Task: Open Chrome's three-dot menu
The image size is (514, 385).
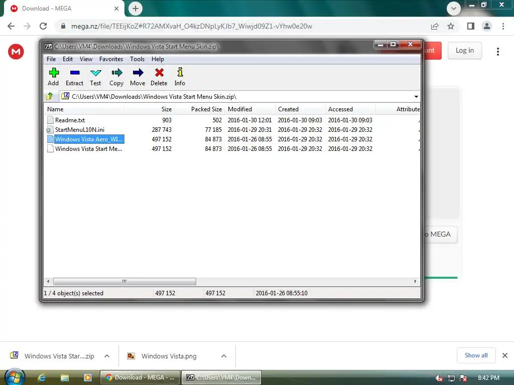Action: point(503,26)
